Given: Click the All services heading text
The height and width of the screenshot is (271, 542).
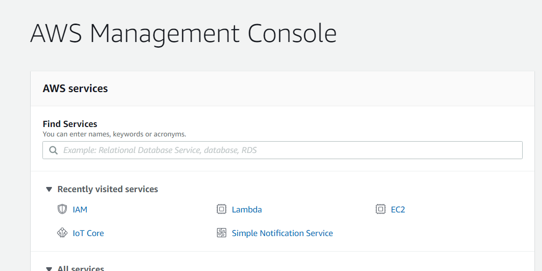Looking at the screenshot, I should pos(81,268).
